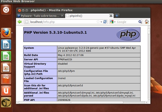Open Ubuntu Software Center from the dock
The height and width of the screenshot is (112, 162).
6,79
